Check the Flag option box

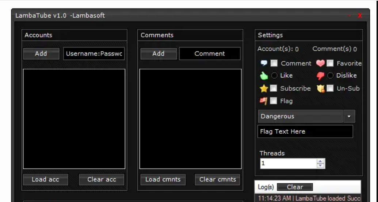(x=274, y=101)
